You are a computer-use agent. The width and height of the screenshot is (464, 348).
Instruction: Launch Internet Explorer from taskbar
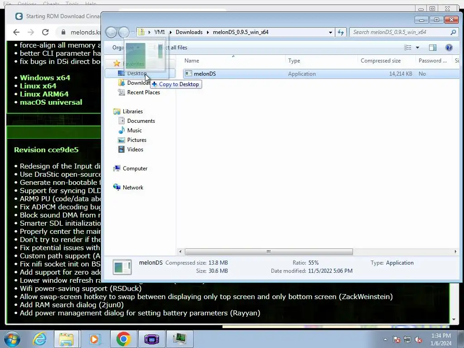(x=40, y=339)
